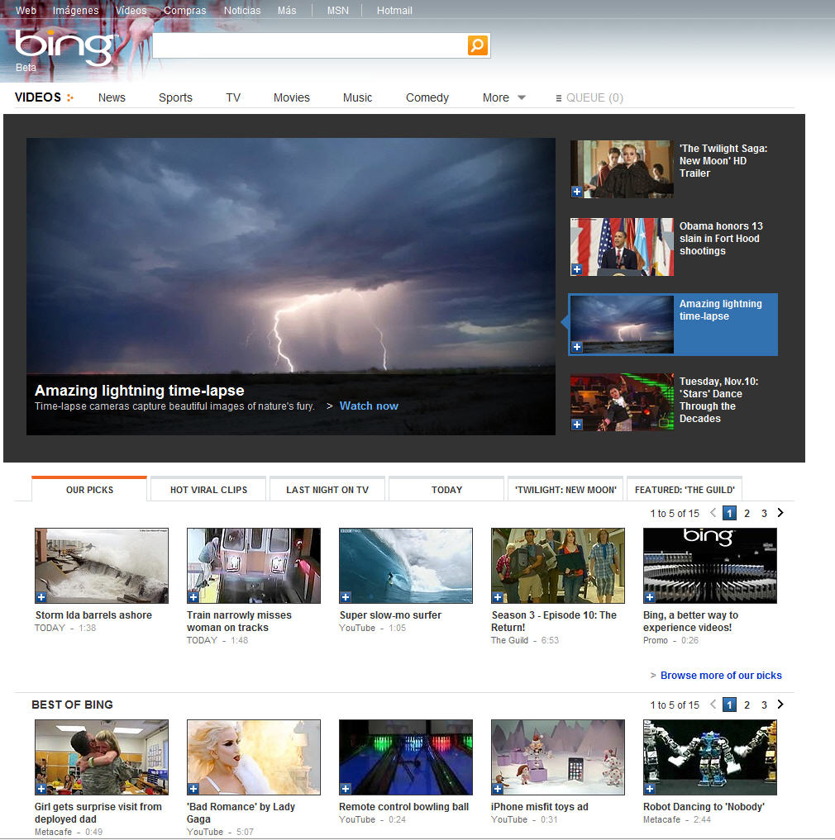Click Browse more of our picks link
The image size is (835, 840).
point(721,676)
